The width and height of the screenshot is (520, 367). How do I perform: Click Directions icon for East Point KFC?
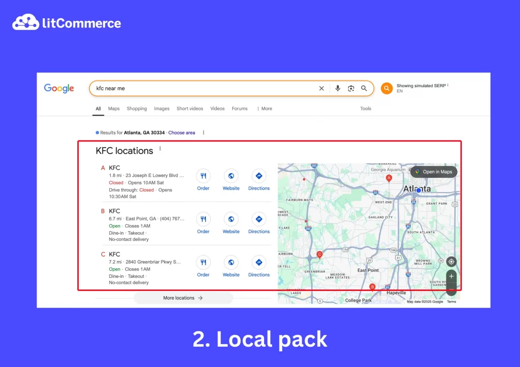point(259,219)
